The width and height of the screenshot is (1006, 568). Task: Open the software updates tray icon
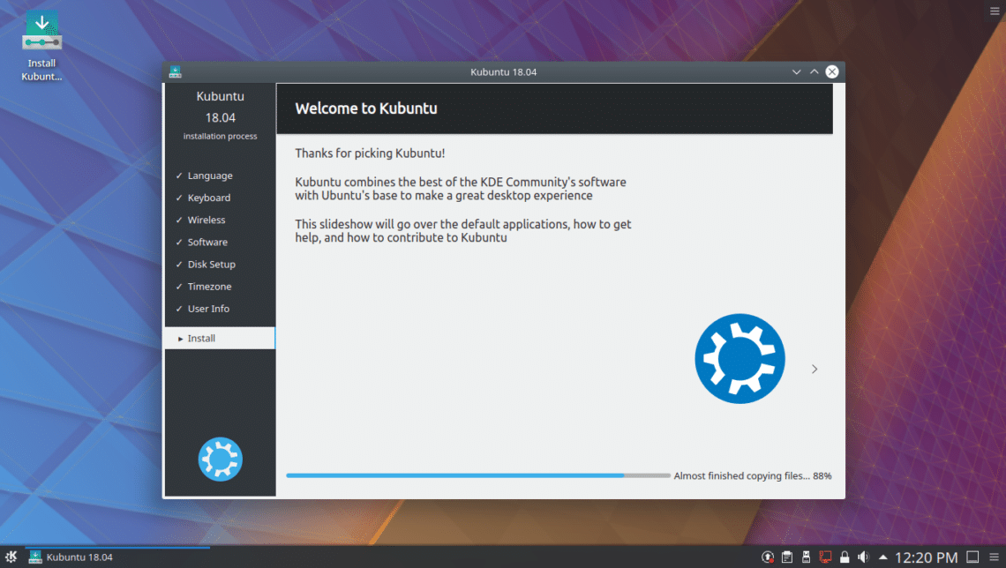pyautogui.click(x=769, y=557)
